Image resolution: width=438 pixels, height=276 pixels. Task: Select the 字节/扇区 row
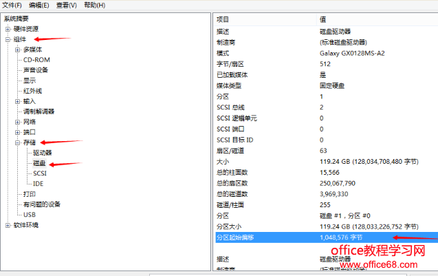click(x=327, y=64)
